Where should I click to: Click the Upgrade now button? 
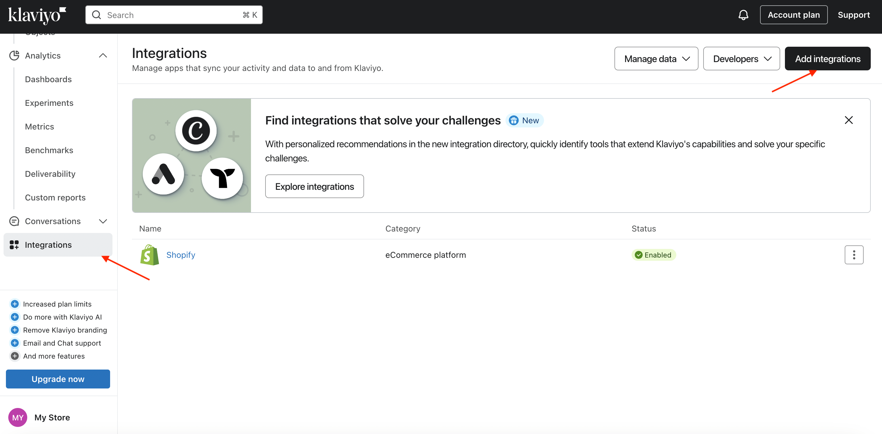click(58, 379)
